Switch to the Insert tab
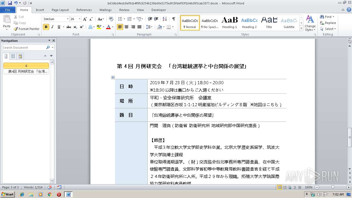 40,10
